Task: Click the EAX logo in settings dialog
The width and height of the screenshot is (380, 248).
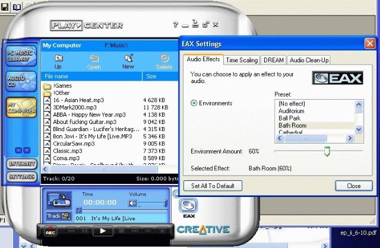Action: pos(338,78)
